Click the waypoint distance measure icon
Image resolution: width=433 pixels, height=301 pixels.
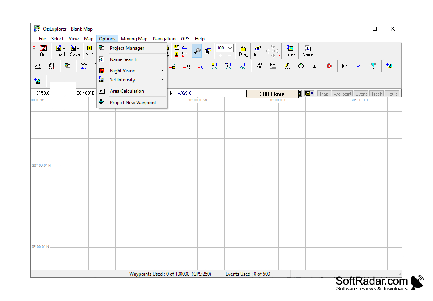point(176,54)
